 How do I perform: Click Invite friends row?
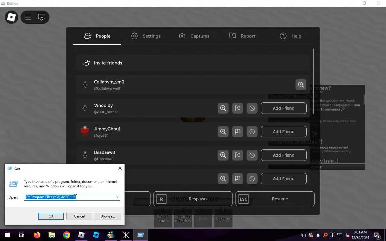click(x=193, y=63)
